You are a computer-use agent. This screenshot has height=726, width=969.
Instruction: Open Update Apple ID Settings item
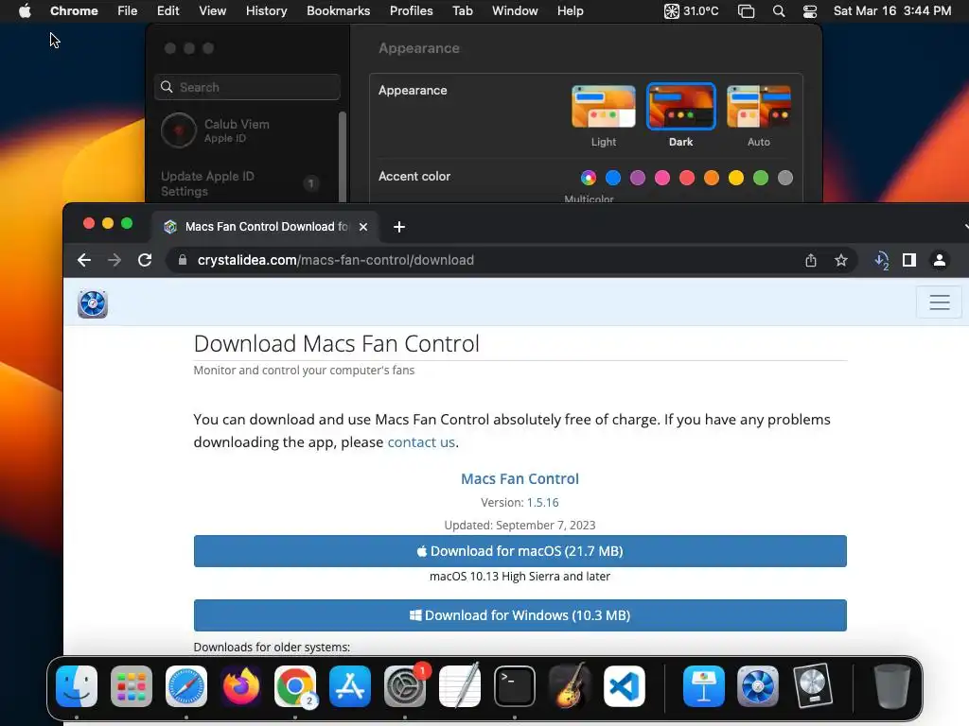(238, 183)
